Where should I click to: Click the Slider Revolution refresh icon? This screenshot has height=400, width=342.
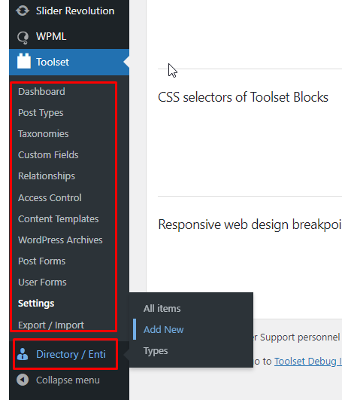(x=23, y=11)
